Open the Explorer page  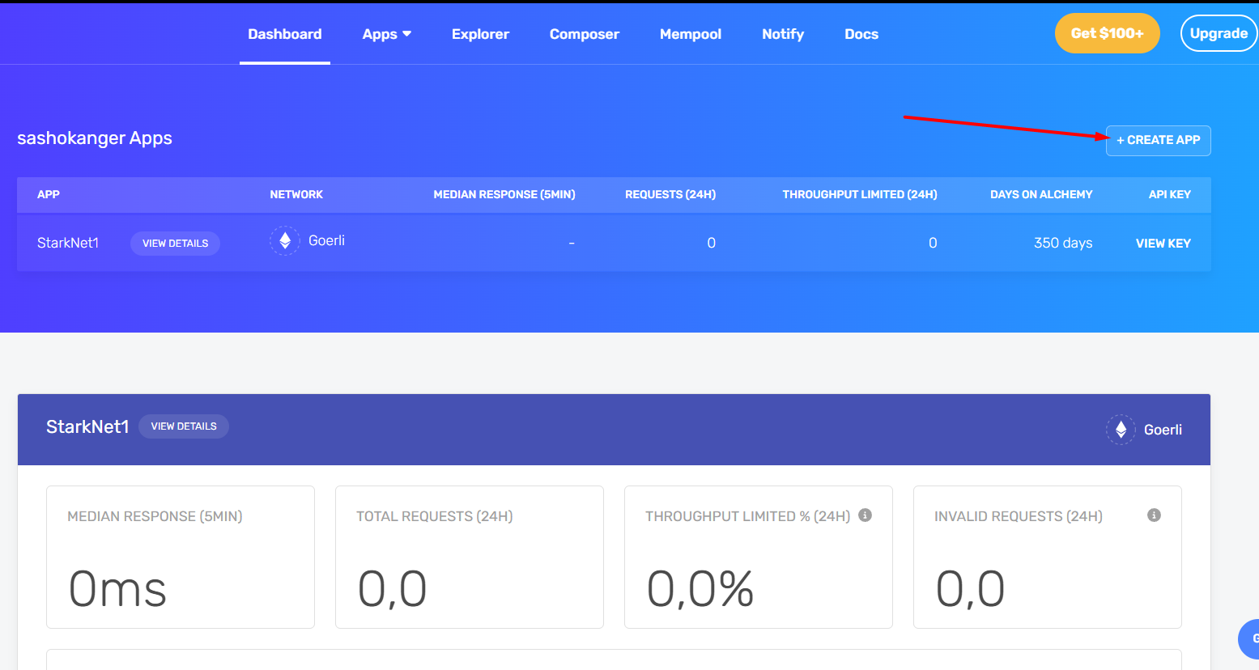point(480,34)
